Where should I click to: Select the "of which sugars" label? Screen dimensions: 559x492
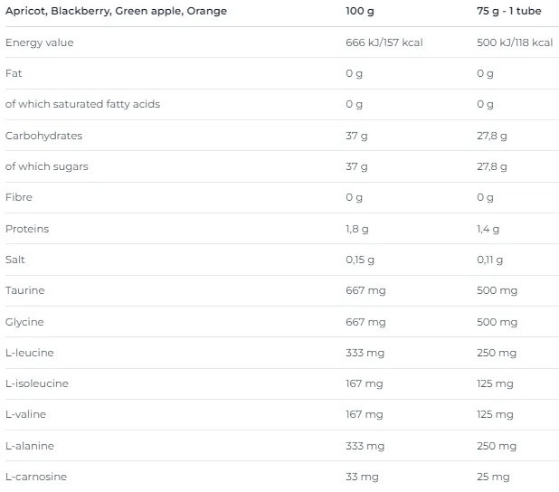click(x=47, y=166)
